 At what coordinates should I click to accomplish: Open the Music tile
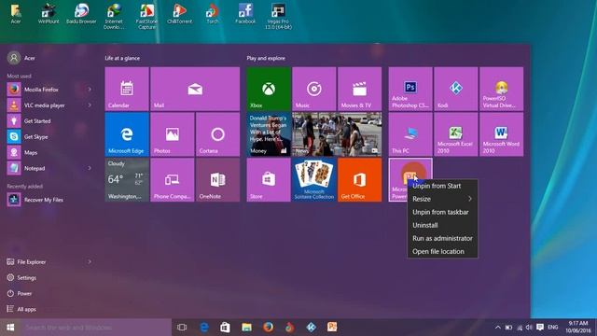(313, 90)
